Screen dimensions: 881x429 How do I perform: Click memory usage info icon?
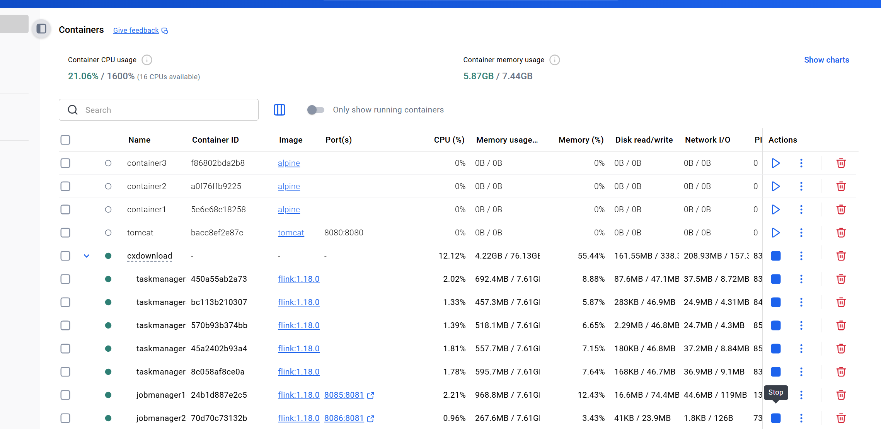pyautogui.click(x=554, y=60)
